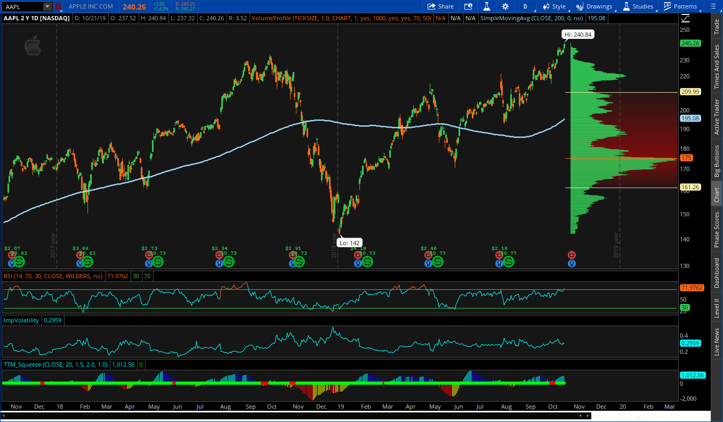This screenshot has height=422, width=723.
Task: Click the green dividend icon under $2.46
Action: 437,261
